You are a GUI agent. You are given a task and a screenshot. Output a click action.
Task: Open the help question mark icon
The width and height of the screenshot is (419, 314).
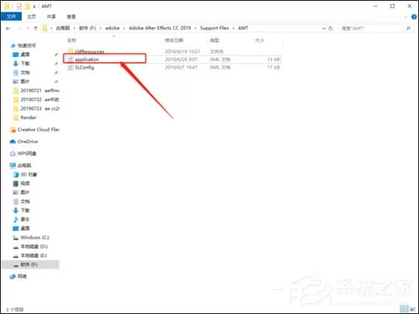414,17
